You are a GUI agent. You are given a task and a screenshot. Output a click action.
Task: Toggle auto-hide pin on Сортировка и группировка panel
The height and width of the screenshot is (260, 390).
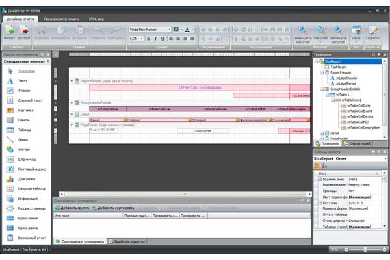pos(302,201)
